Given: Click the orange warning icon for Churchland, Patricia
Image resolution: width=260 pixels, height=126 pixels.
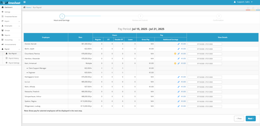Looking at the screenshot, I should click(175, 54).
